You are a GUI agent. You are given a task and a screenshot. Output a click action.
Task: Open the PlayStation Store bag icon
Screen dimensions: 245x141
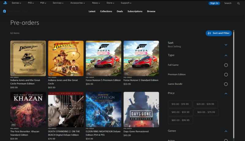tap(4, 11)
